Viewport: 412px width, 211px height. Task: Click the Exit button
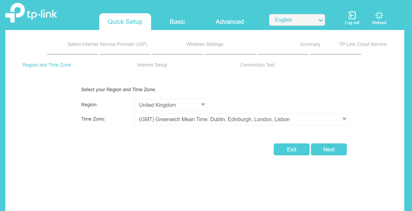click(x=292, y=149)
